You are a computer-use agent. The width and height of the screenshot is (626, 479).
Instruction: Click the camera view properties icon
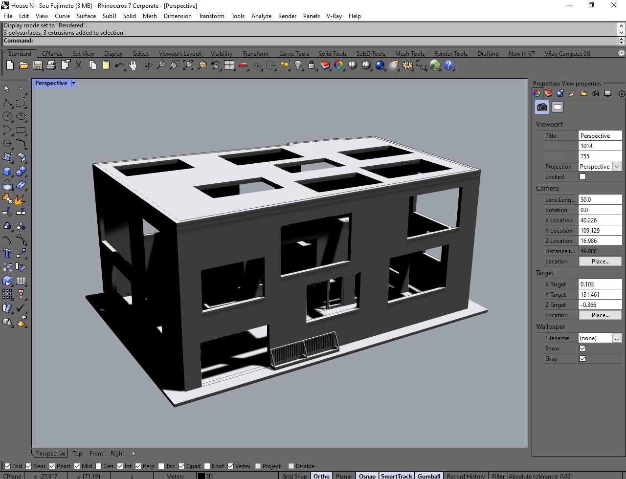542,108
